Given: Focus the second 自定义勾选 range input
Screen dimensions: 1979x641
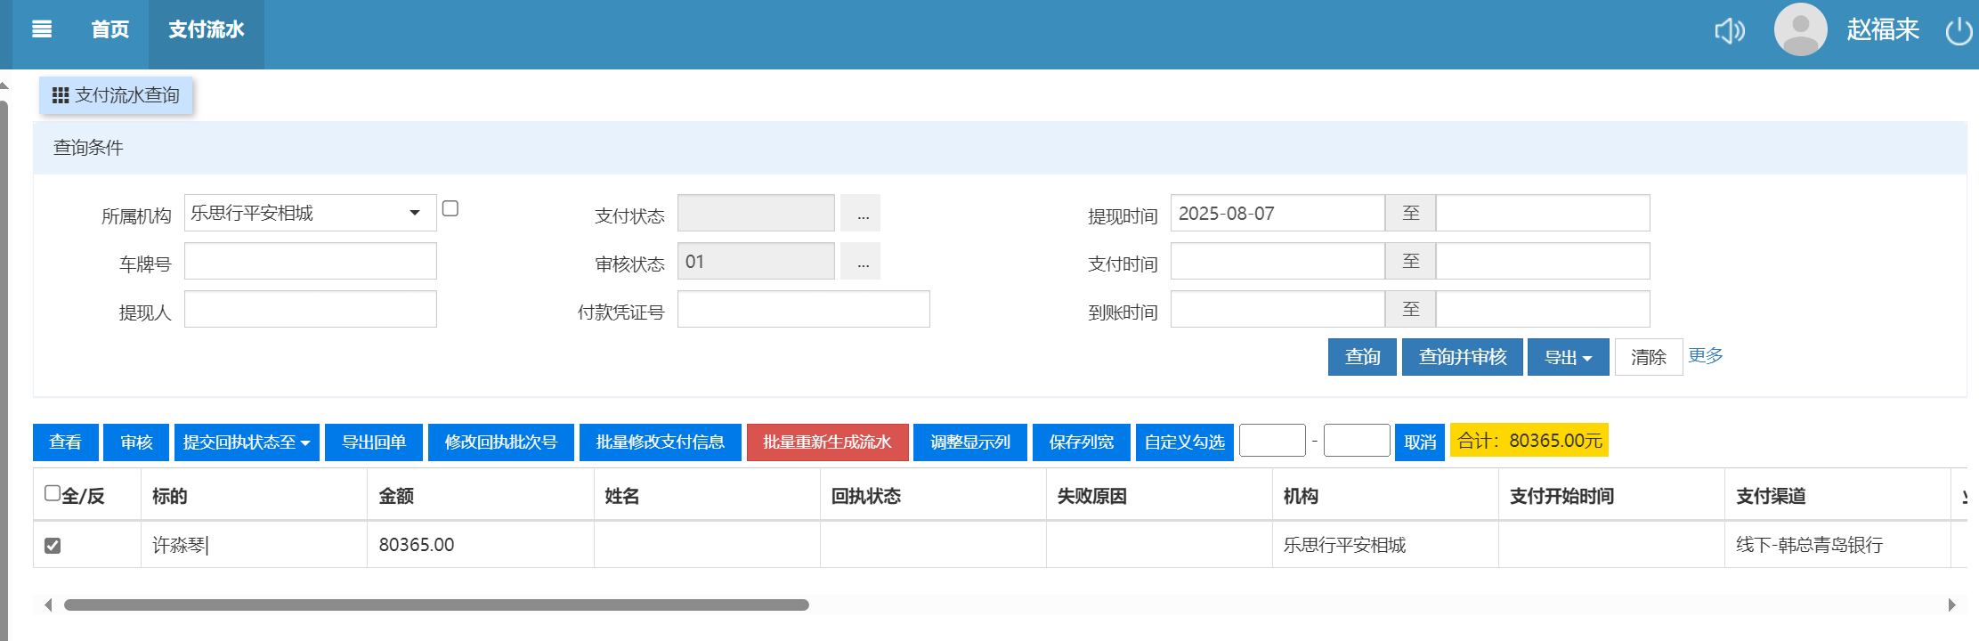Looking at the screenshot, I should (x=1357, y=441).
